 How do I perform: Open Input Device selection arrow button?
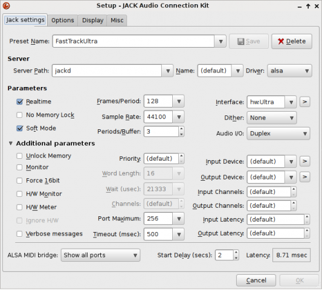click(x=304, y=161)
